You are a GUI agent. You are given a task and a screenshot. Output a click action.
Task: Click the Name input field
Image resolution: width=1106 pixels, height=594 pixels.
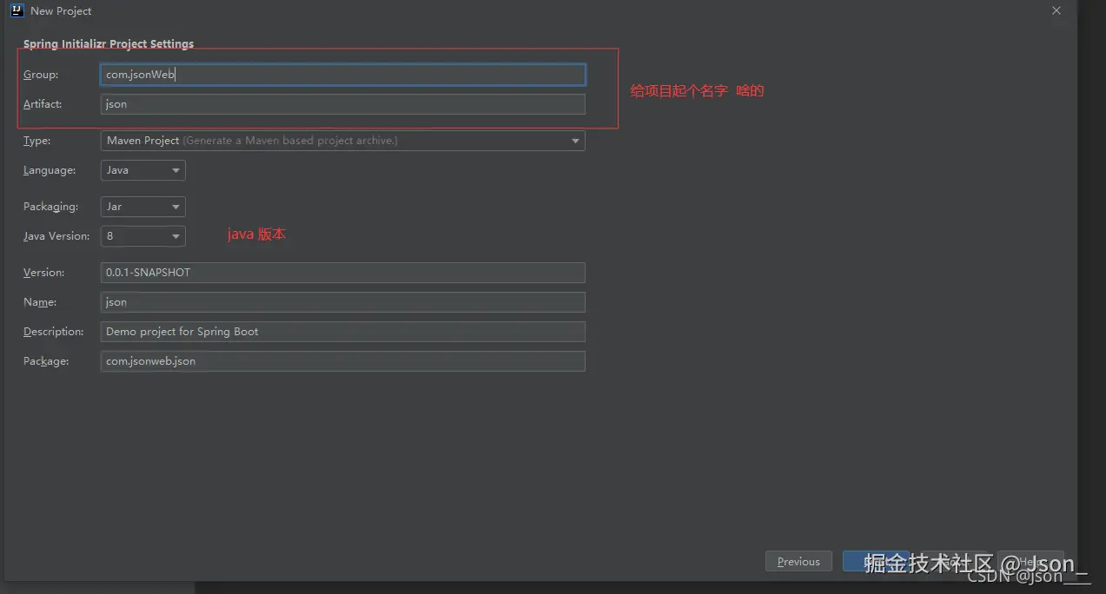pos(343,302)
